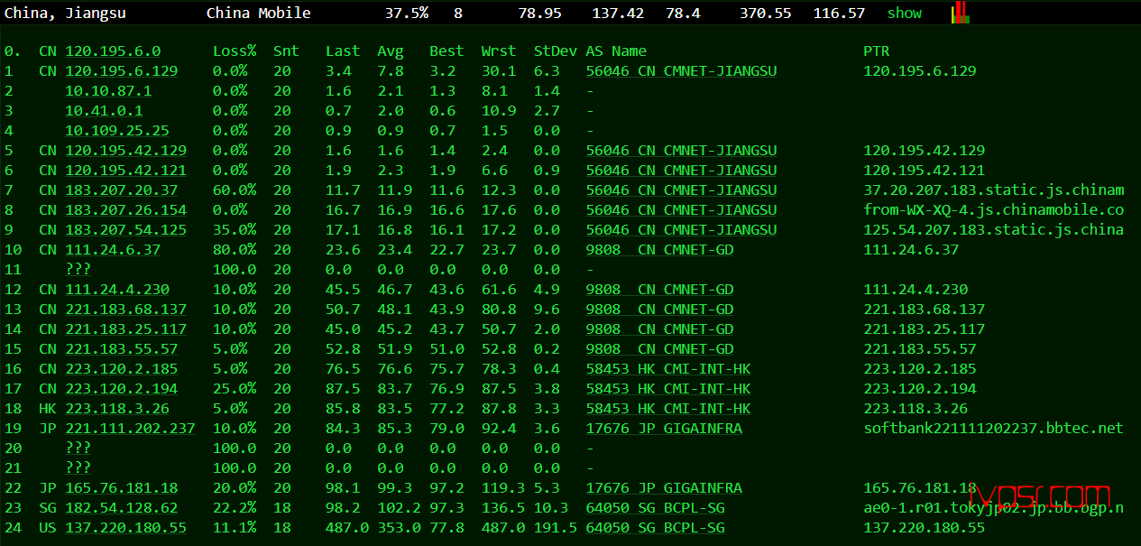Open AS link 56046 CN CMNET-JIANGSU at hop 5
Viewport: 1141px width, 546px height.
coord(681,151)
